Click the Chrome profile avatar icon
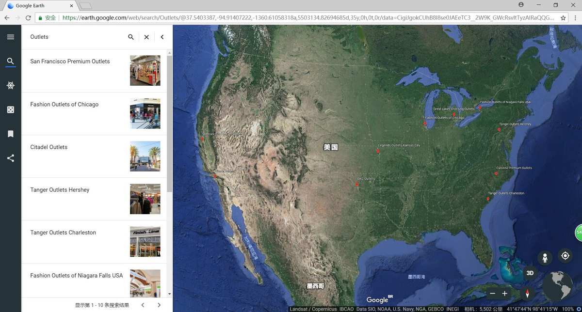This screenshot has width=582, height=312. [521, 5]
